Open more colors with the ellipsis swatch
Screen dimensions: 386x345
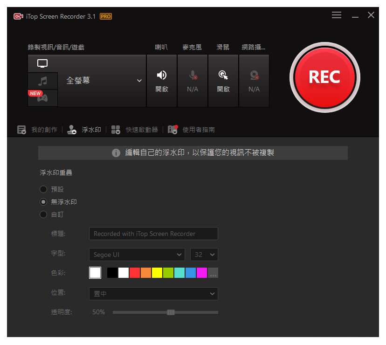213,273
